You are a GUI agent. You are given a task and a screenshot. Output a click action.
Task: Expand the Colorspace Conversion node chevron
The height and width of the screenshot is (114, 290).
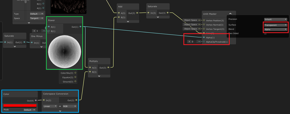[60, 111]
